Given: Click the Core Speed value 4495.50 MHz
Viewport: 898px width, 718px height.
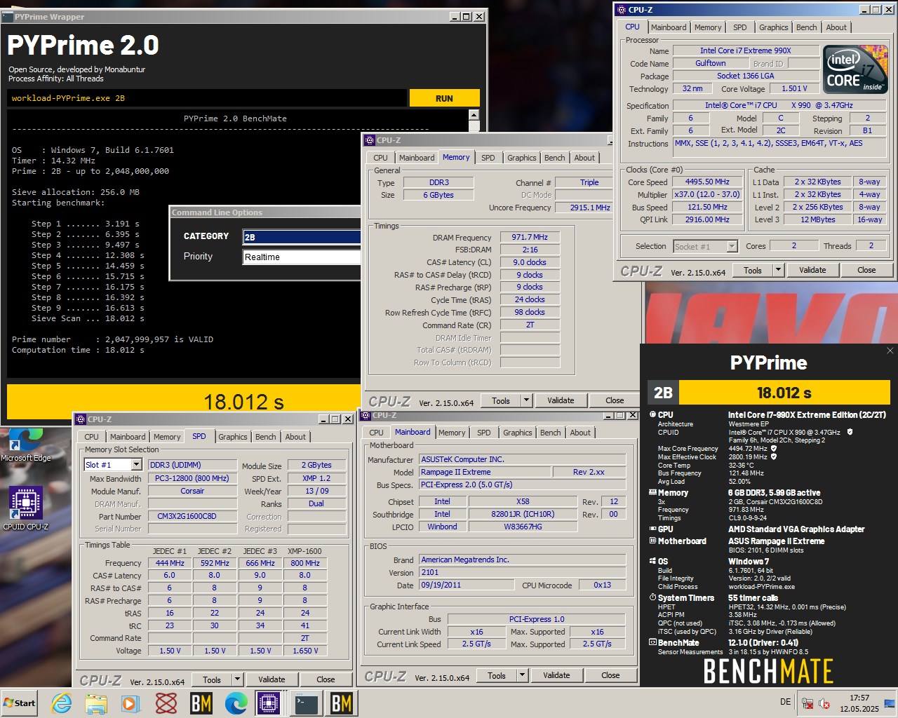Looking at the screenshot, I should pyautogui.click(x=707, y=182).
